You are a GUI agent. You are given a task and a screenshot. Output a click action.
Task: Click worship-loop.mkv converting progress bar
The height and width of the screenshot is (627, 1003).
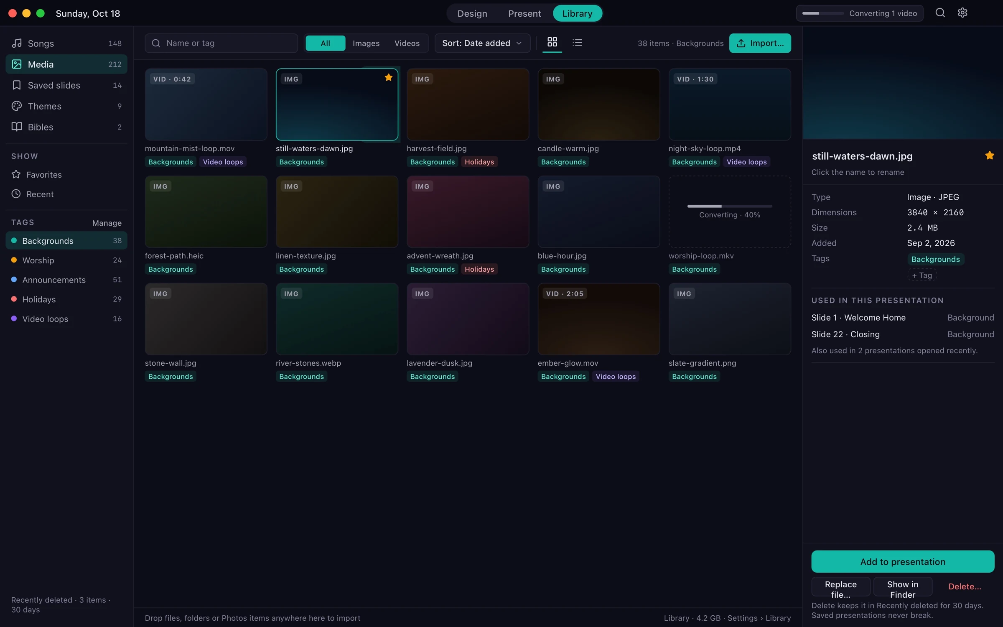tap(730, 206)
